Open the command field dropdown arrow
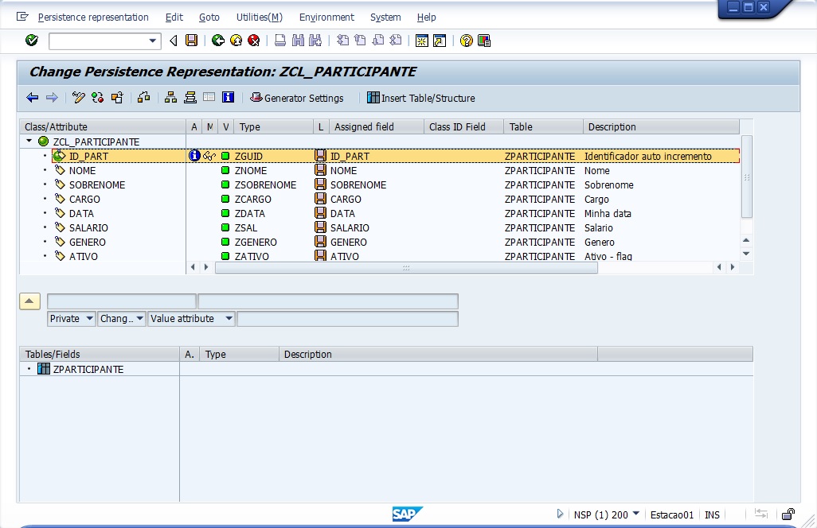 tap(154, 41)
